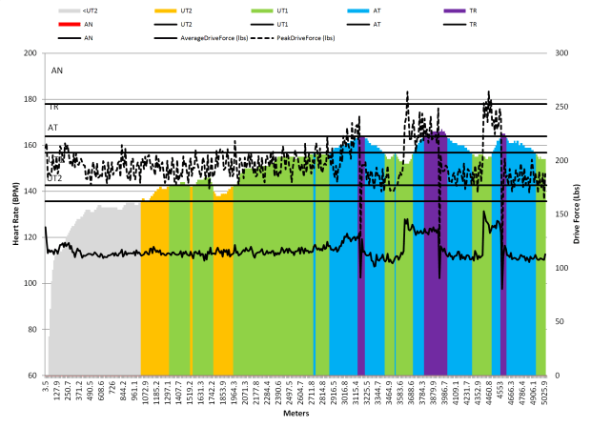Screen dimensions: 591x427
Task: Select the AN zone label inside the plot
Action: click(x=57, y=71)
